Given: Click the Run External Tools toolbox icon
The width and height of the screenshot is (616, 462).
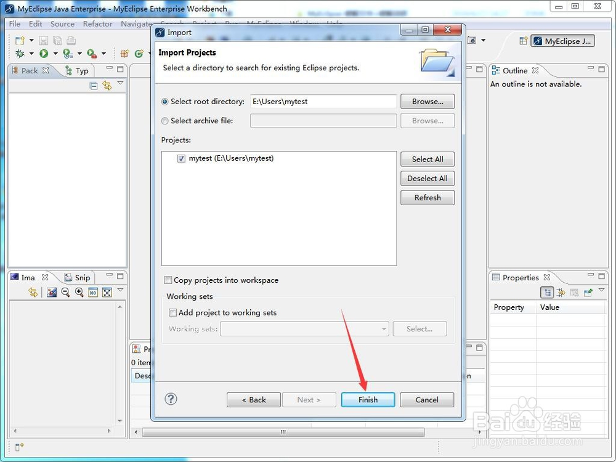Looking at the screenshot, I should point(92,54).
